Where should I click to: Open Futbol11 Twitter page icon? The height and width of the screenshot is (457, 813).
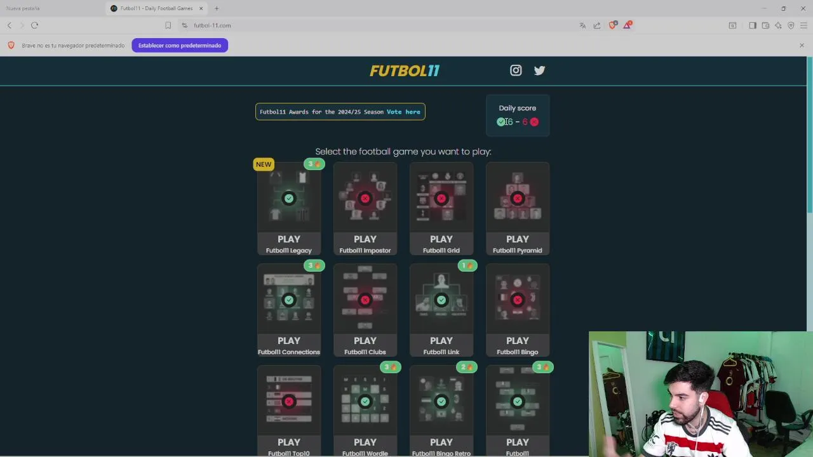tap(539, 70)
